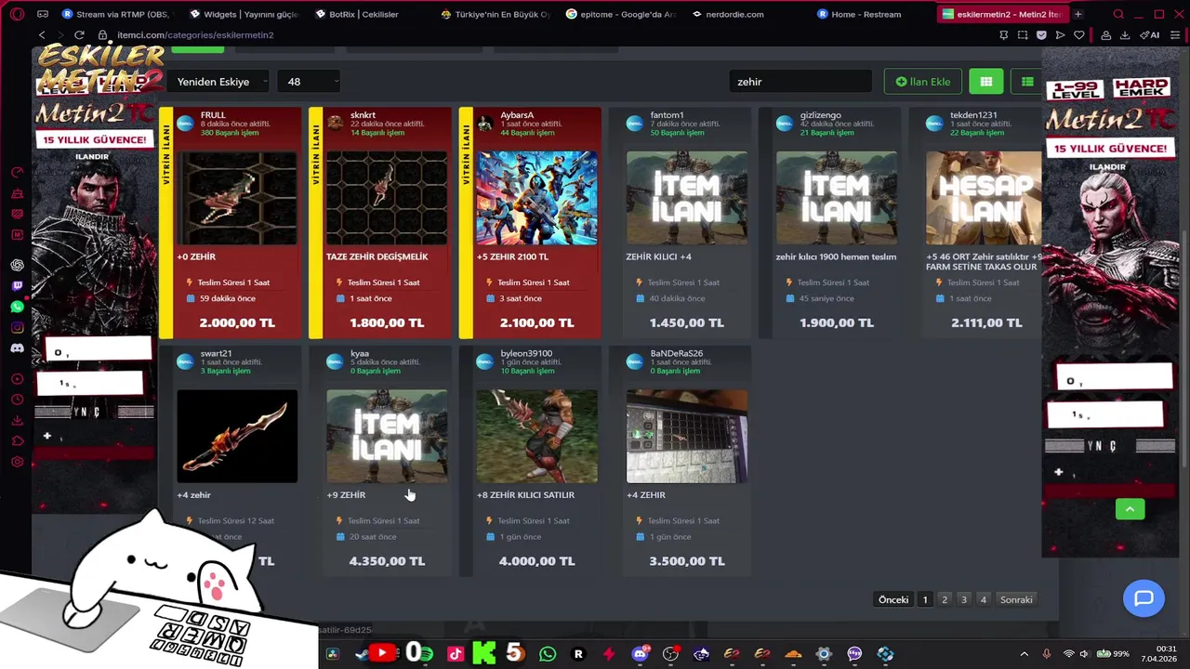Open the sidebar history clock icon
Viewport: 1190px width, 669px height.
(x=17, y=400)
